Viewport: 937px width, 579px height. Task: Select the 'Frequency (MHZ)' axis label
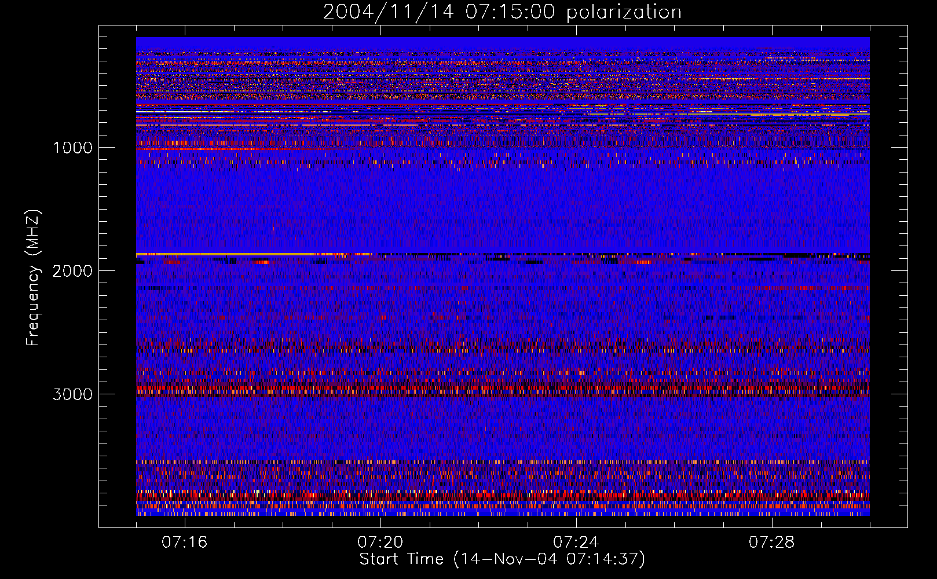pos(33,278)
